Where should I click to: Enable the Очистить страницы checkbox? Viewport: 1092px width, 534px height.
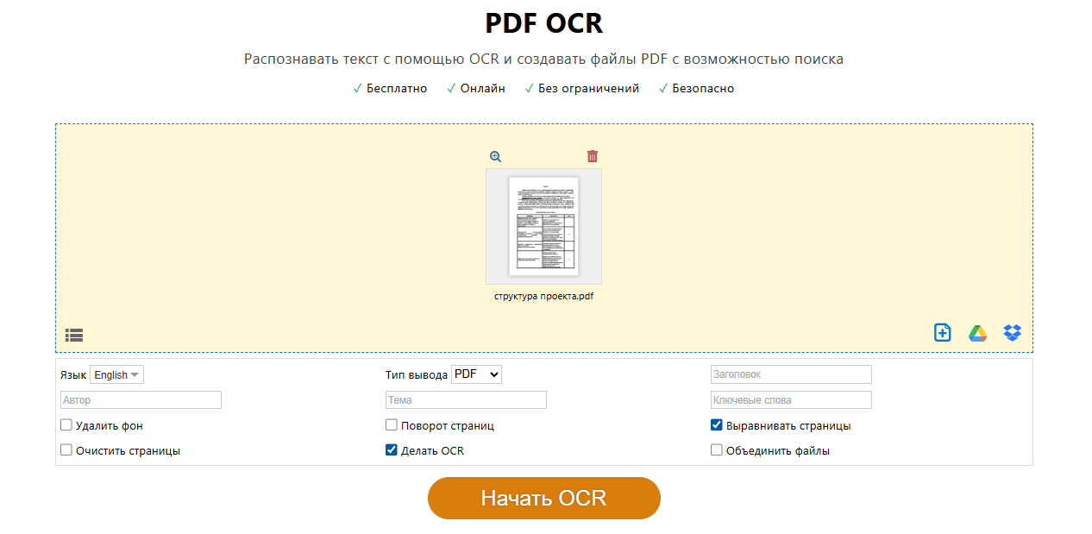coord(66,450)
